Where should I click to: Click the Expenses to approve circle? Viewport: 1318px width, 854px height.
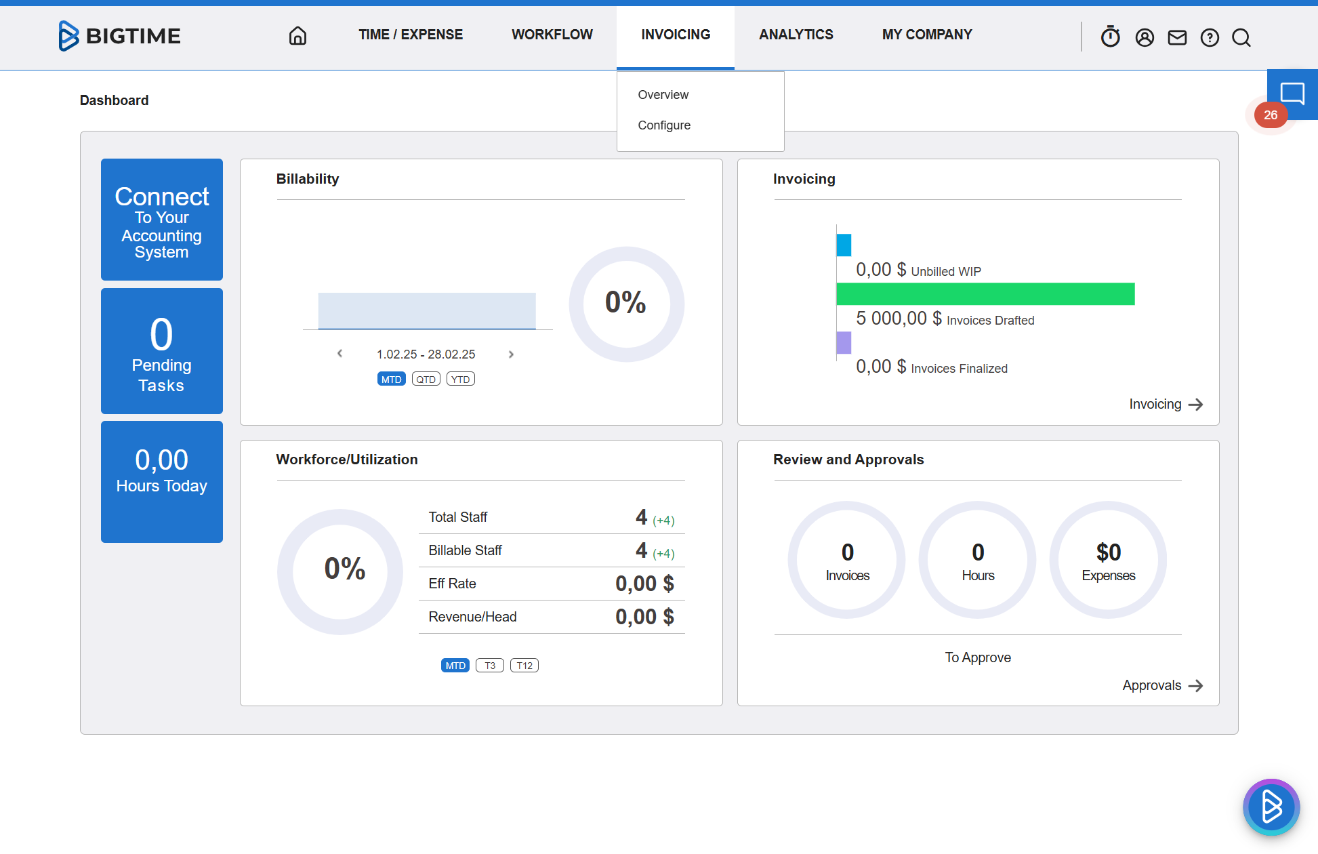click(1109, 560)
